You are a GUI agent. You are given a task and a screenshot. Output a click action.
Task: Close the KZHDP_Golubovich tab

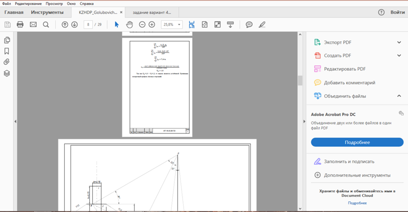pyautogui.click(x=121, y=12)
